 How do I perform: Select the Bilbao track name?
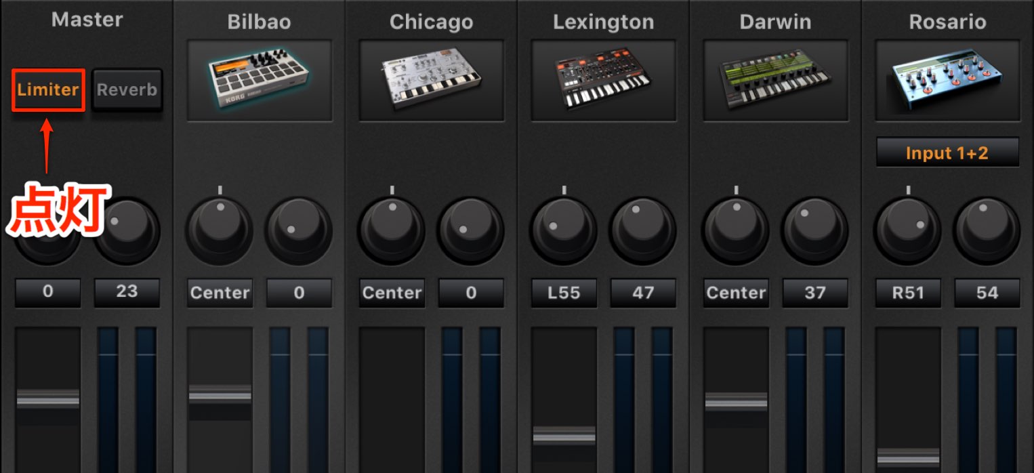(x=260, y=22)
